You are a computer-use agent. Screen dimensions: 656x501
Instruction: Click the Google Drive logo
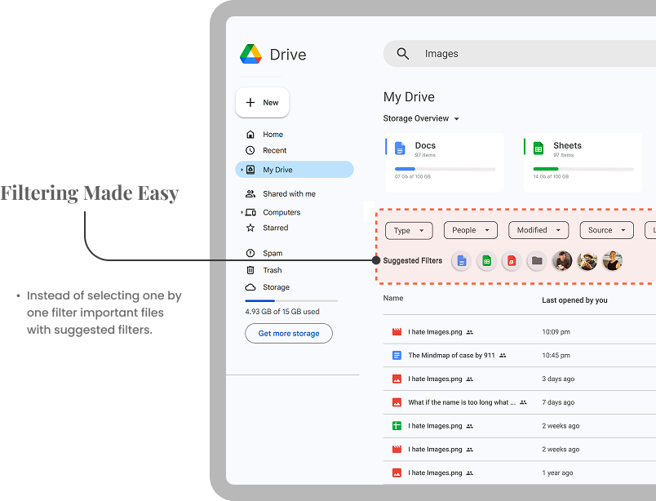[x=250, y=54]
